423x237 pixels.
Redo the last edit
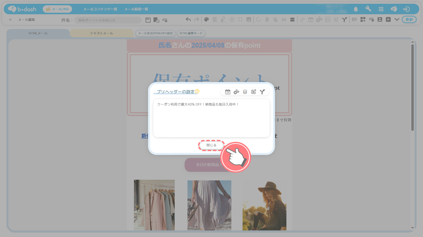point(197,20)
